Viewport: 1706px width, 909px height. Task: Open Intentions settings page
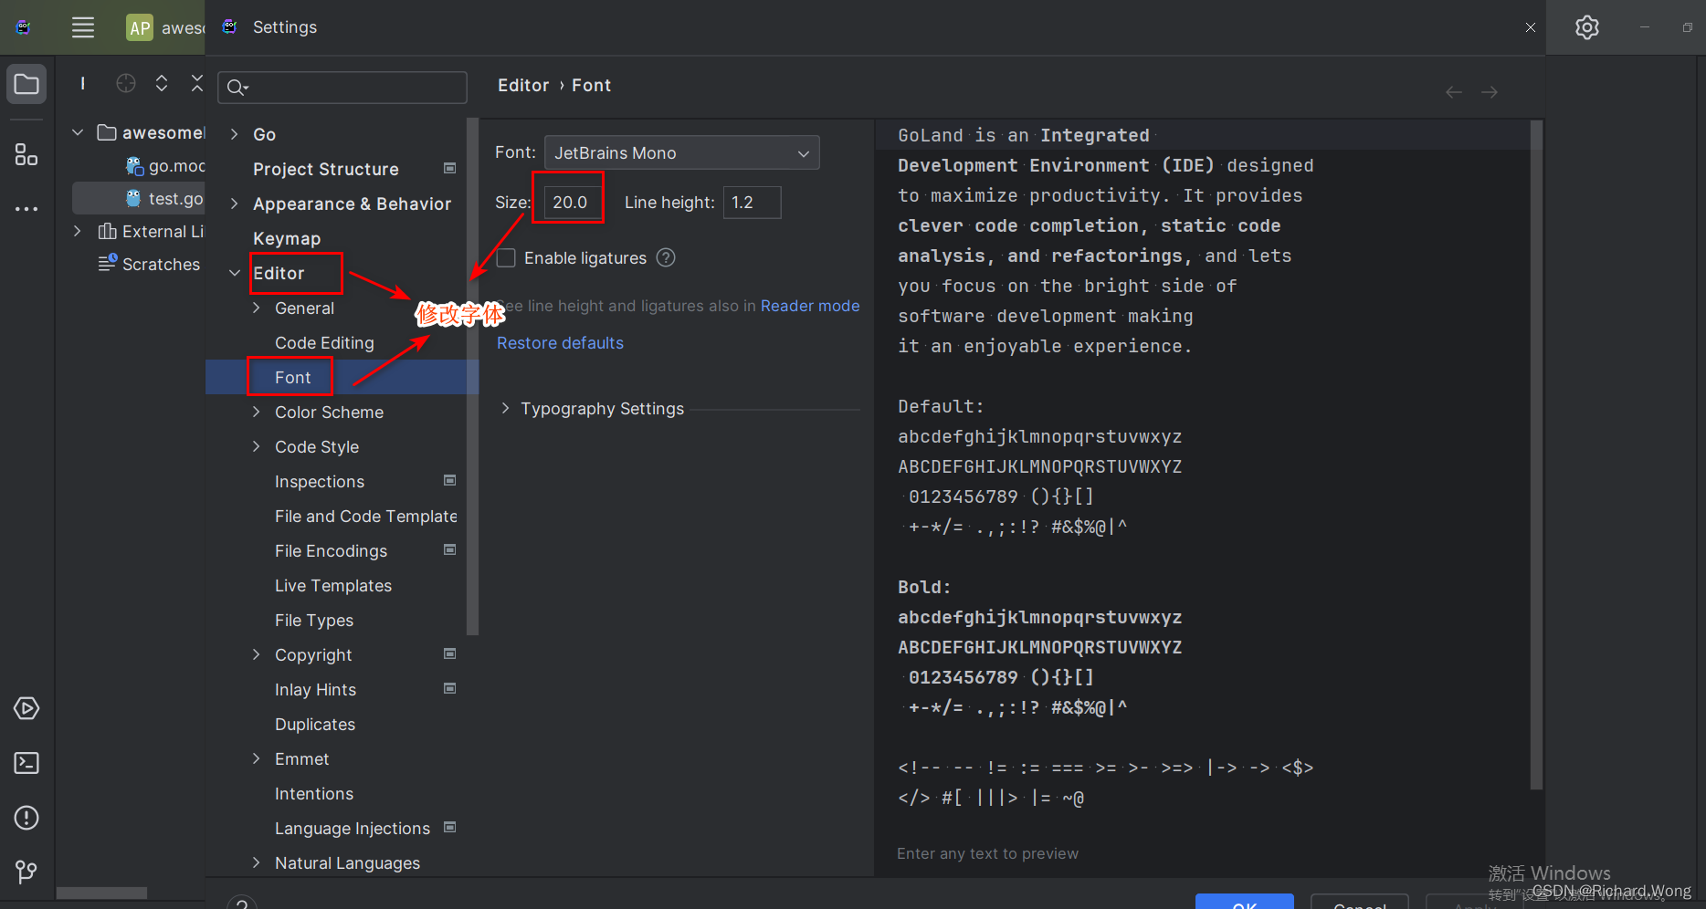pos(314,793)
